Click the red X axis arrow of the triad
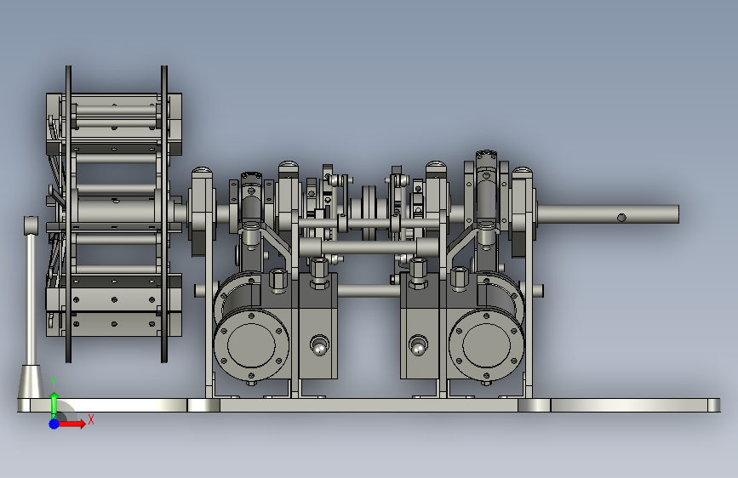The width and height of the screenshot is (738, 478). [x=72, y=424]
